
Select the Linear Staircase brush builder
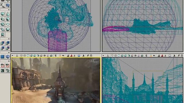point(3,24)
